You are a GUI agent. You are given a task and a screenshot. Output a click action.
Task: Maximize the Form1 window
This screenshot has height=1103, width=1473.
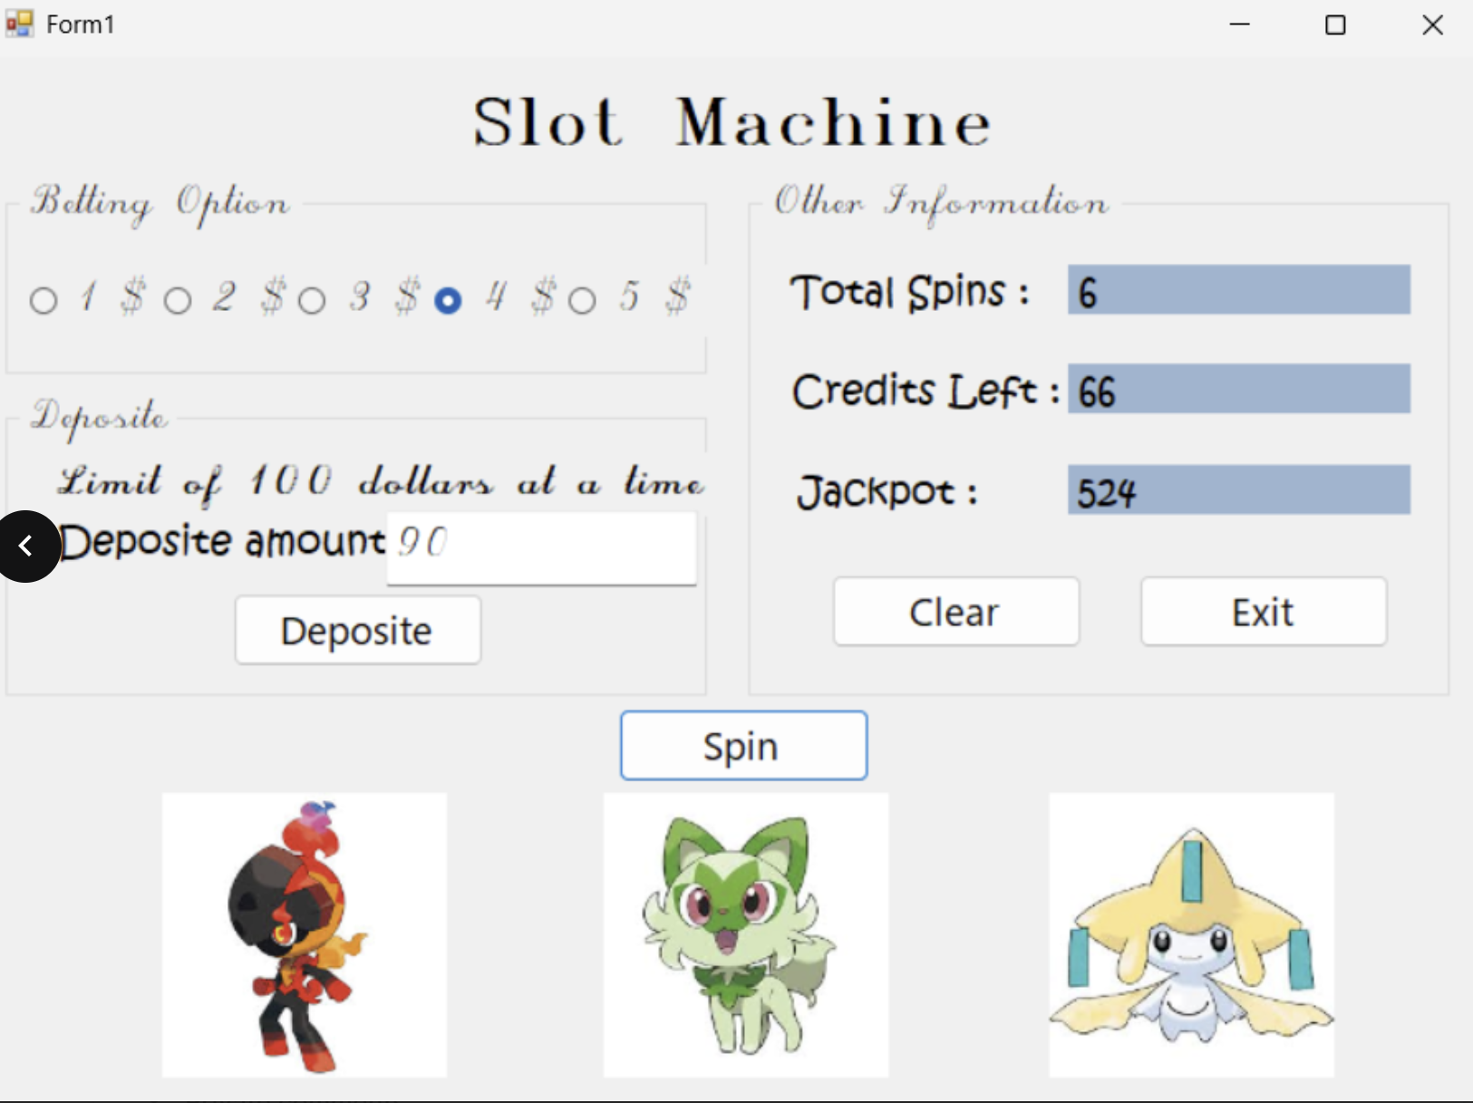(x=1335, y=24)
